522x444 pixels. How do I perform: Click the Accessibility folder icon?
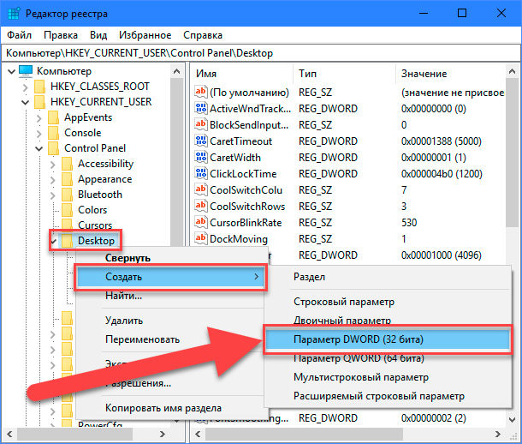pyautogui.click(x=67, y=164)
